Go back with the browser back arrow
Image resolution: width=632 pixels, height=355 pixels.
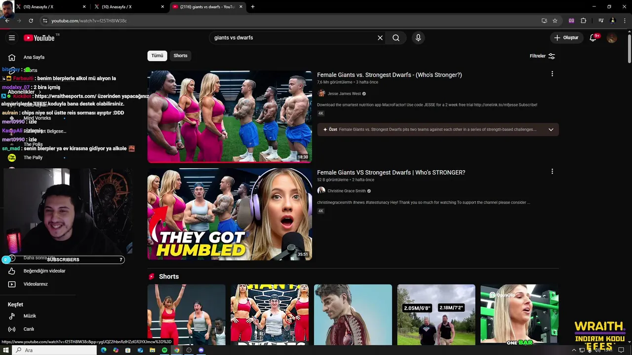point(7,21)
